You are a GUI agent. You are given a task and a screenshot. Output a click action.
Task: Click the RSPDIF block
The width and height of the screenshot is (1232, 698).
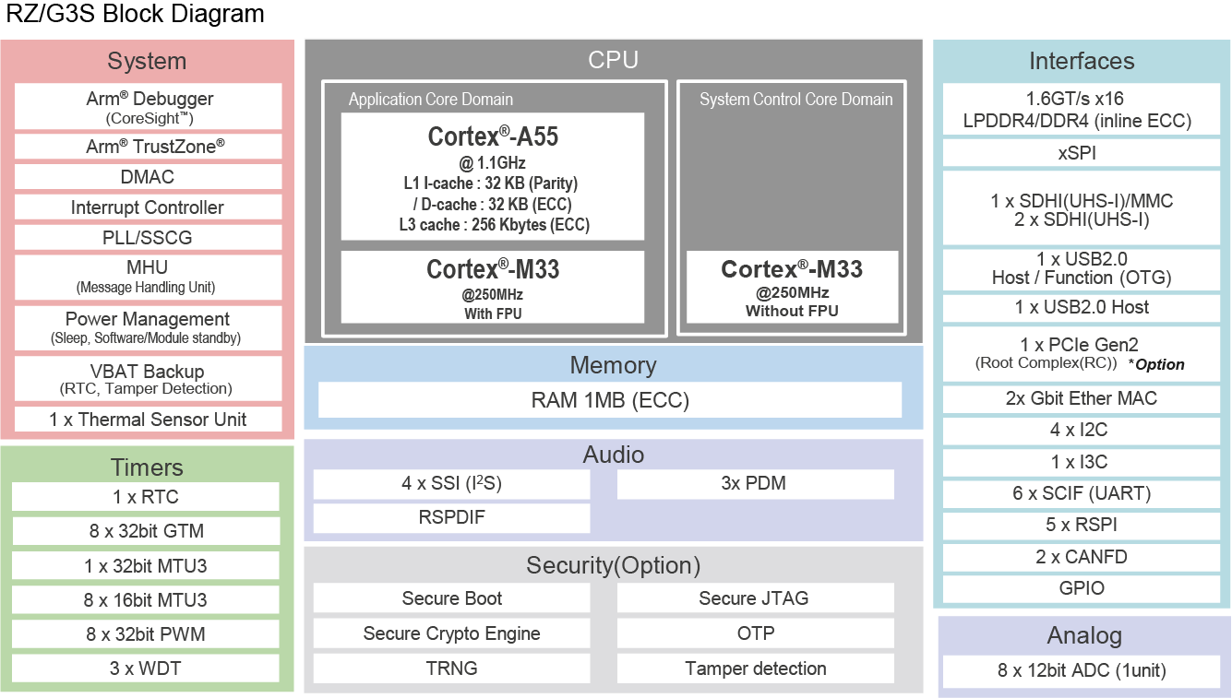point(451,518)
